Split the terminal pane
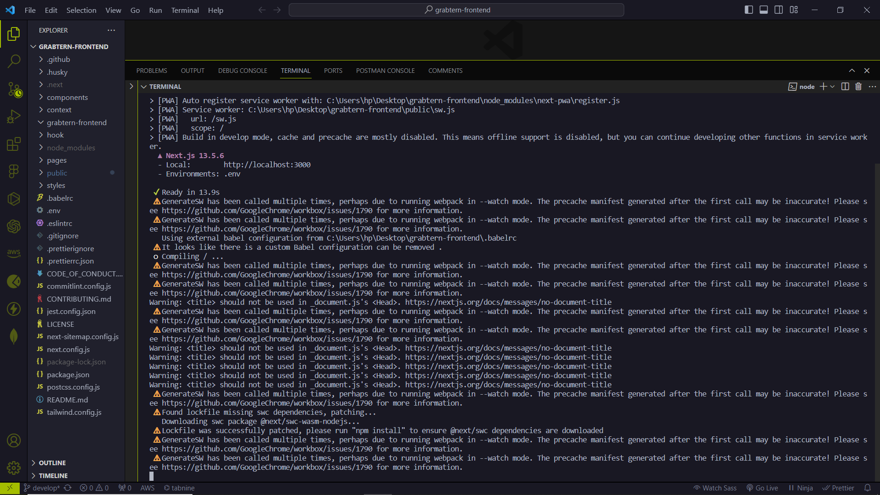Image resolution: width=880 pixels, height=495 pixels. pos(845,87)
